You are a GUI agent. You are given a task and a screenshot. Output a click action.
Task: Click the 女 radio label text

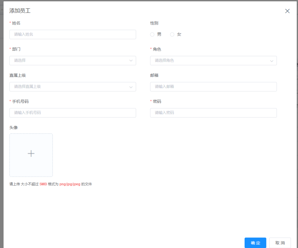click(x=179, y=35)
